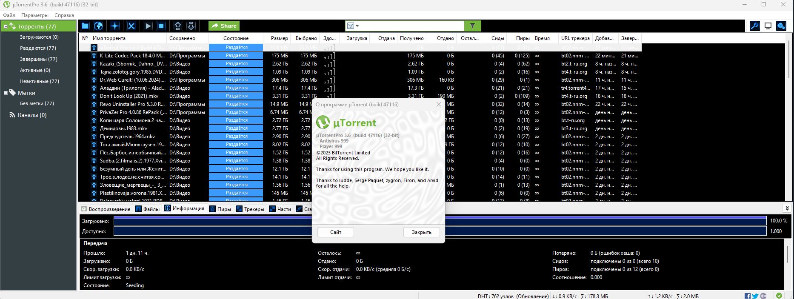The width and height of the screenshot is (794, 299).
Task: Open the search filter dropdown arrow
Action: (x=357, y=26)
